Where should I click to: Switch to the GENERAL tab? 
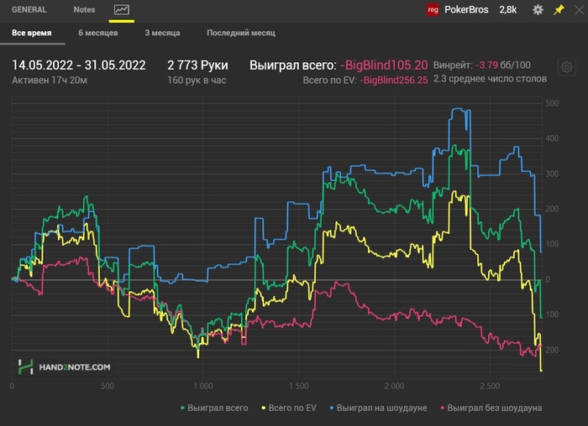(x=29, y=10)
